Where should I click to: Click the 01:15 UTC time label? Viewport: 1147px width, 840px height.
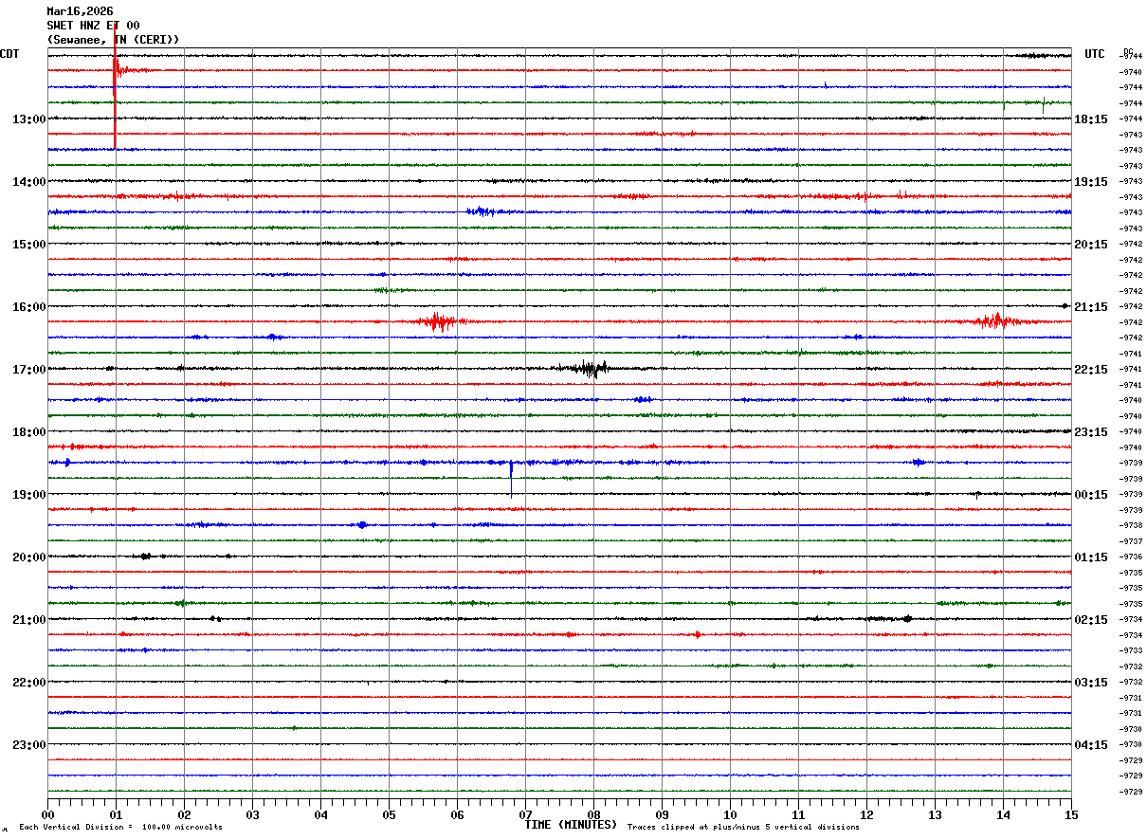coord(1091,557)
